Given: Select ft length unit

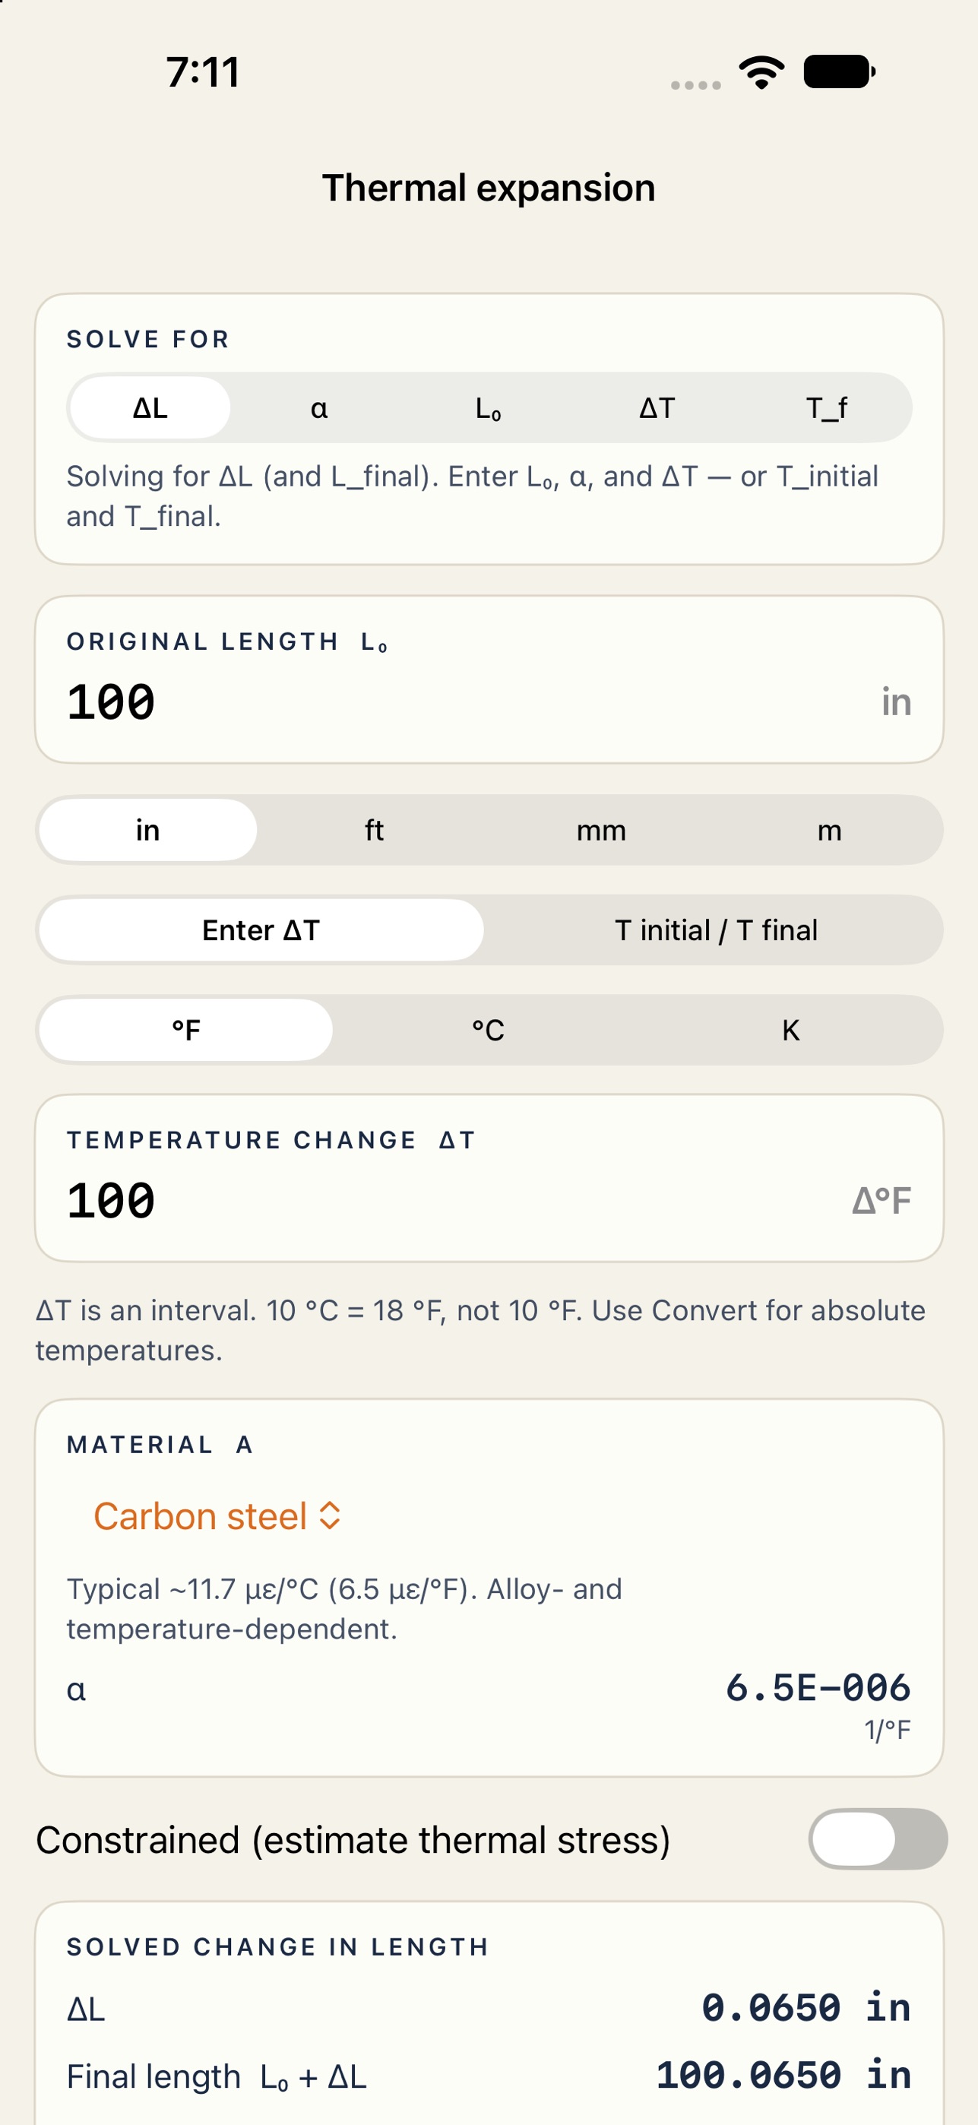Looking at the screenshot, I should click(375, 830).
